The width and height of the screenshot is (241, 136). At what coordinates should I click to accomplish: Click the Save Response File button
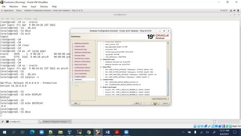tap(160, 99)
